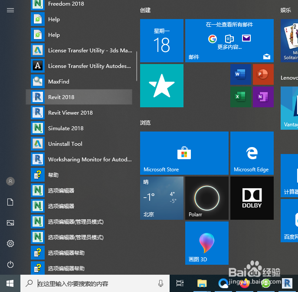Screen dimensions: 298x292
Task: Open Documents from the Start sidebar
Action: [x=10, y=202]
